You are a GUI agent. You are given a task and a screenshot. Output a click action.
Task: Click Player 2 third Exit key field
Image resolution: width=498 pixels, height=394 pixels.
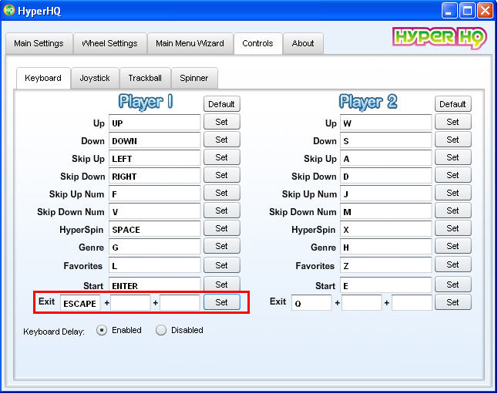[412, 303]
